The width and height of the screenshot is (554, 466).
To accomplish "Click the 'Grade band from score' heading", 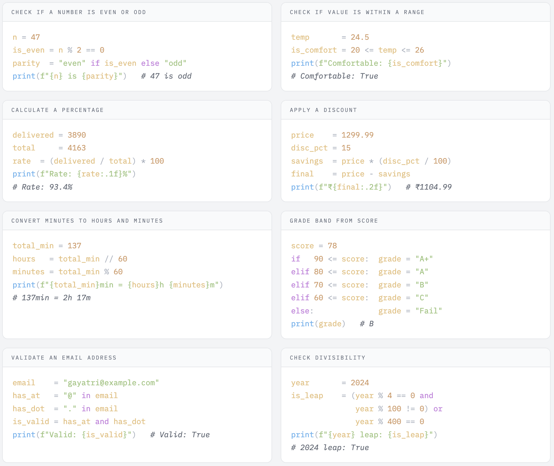I will click(x=334, y=221).
